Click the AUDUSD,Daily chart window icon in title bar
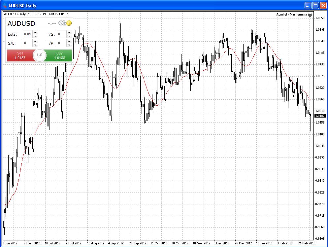328x247 pixels. click(x=5, y=5)
